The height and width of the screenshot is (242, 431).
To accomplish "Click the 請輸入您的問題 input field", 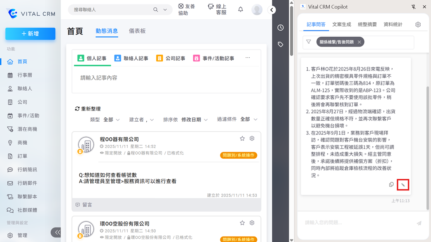I will click(x=356, y=223).
